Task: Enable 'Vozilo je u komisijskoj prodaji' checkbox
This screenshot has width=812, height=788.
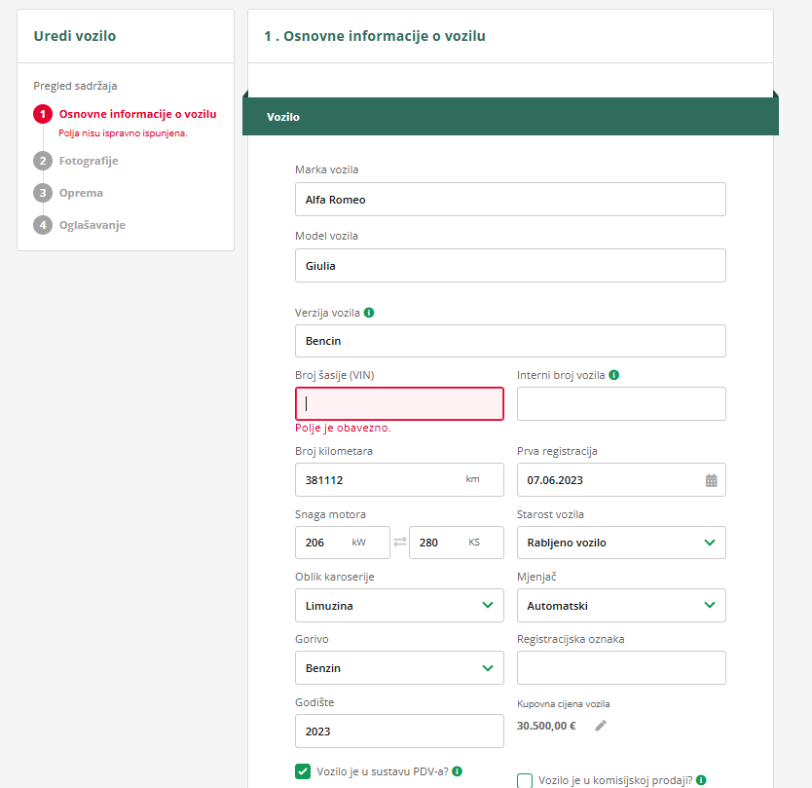Action: pos(525,780)
